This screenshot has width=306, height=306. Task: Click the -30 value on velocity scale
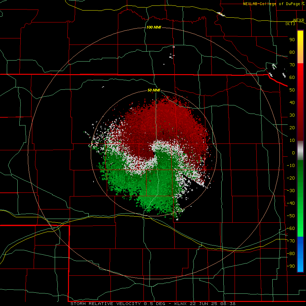[x=291, y=191]
